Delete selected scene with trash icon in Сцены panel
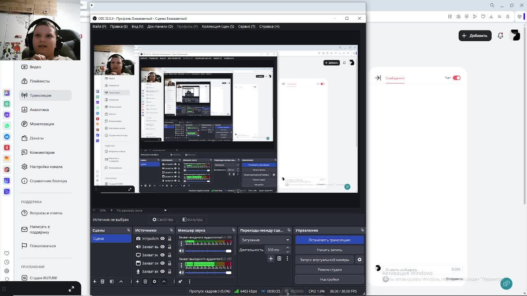 pyautogui.click(x=103, y=282)
